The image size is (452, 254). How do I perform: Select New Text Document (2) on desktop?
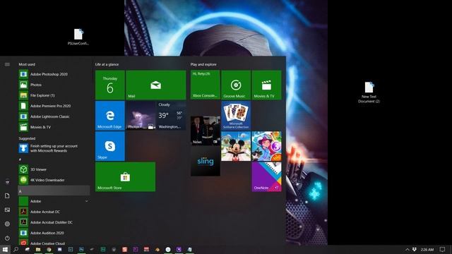click(x=369, y=92)
